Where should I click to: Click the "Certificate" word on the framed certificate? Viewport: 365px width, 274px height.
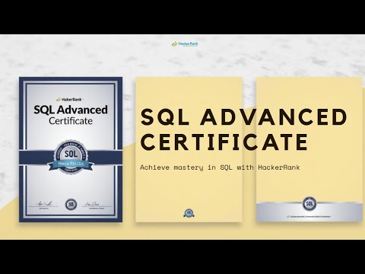(71, 121)
